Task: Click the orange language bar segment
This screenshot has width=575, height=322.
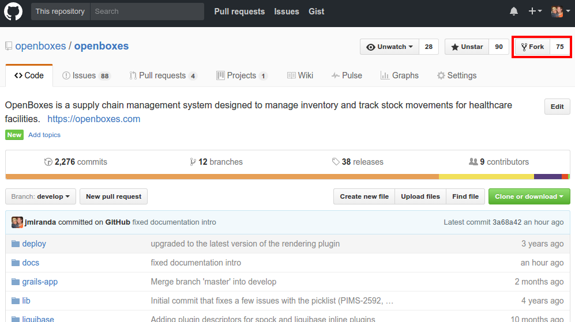Action: point(222,177)
